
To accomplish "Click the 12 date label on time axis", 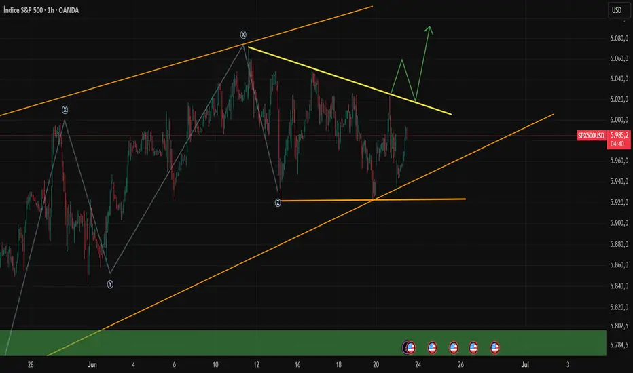I will 256,365.
